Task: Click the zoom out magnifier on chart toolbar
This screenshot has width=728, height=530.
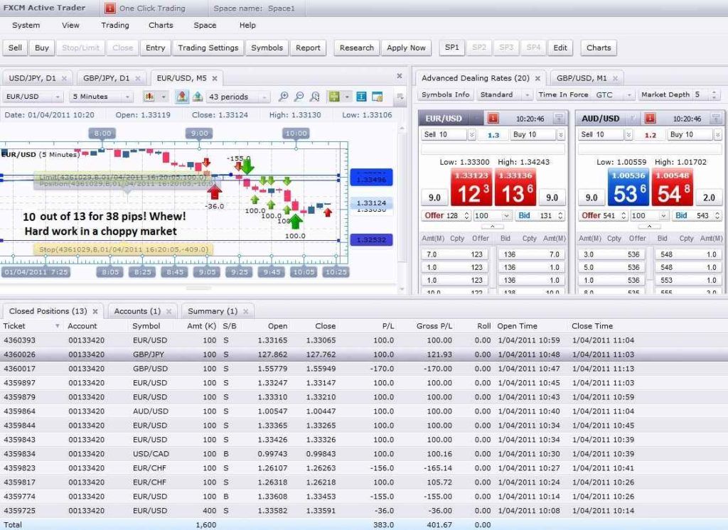Action: [x=299, y=97]
